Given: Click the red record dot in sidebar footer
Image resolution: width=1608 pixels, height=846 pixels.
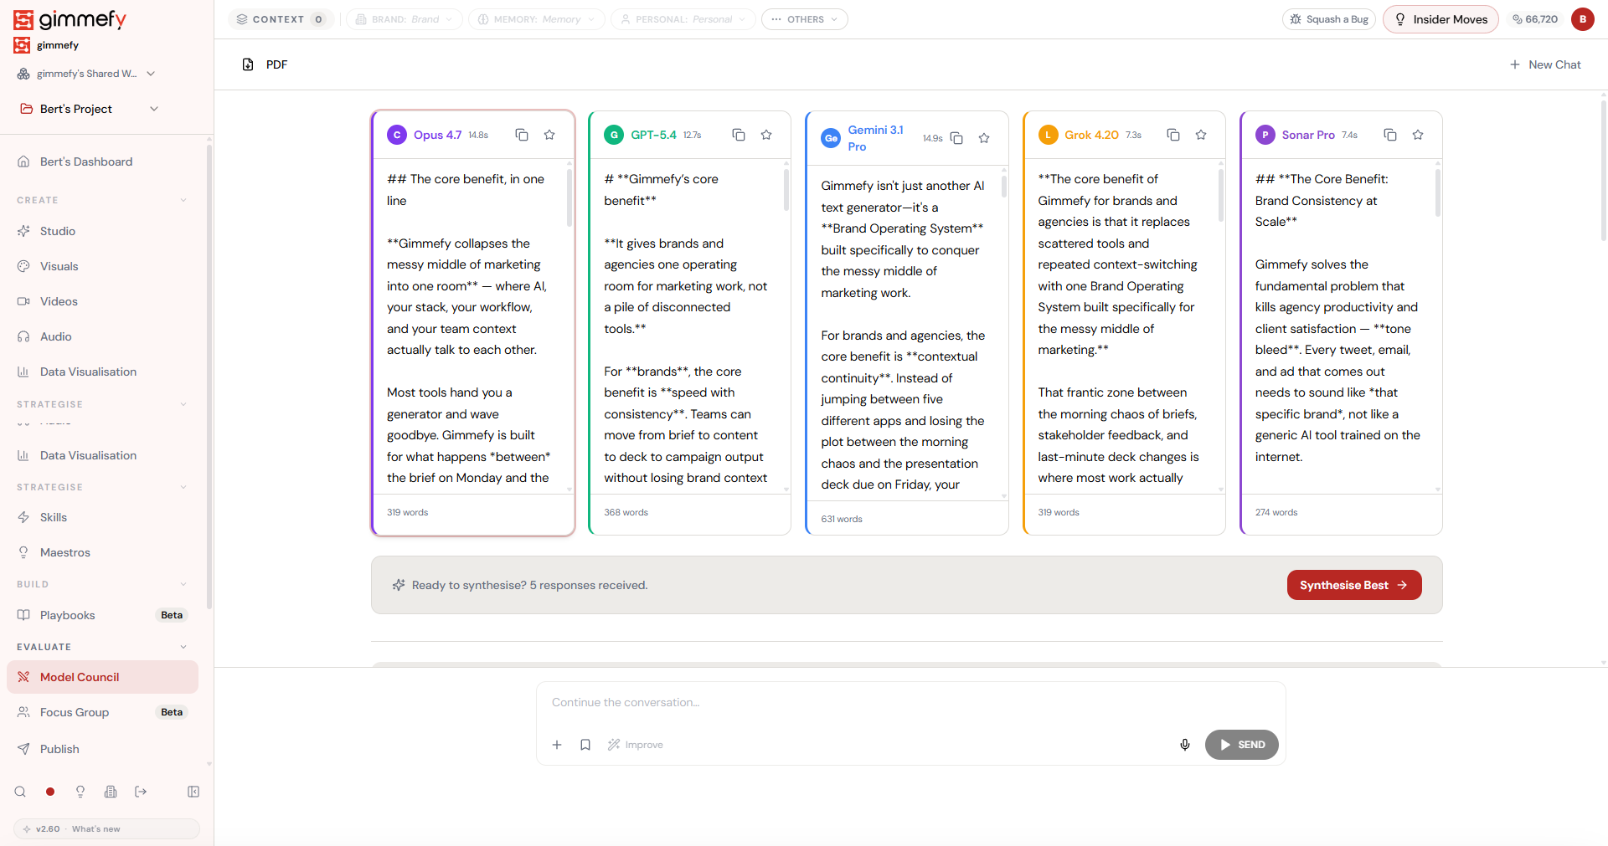Looking at the screenshot, I should (x=50, y=792).
